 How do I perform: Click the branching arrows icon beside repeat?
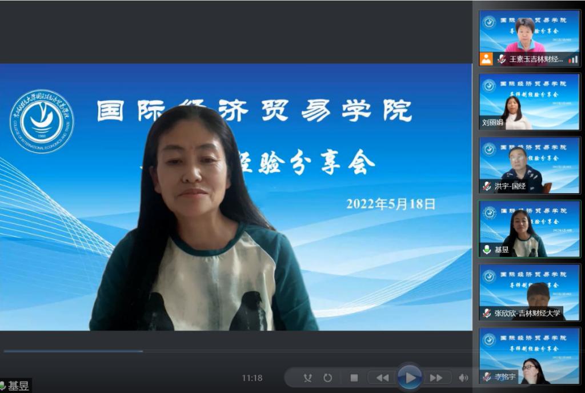308,378
